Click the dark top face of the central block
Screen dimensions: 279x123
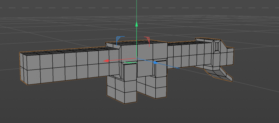[136, 43]
